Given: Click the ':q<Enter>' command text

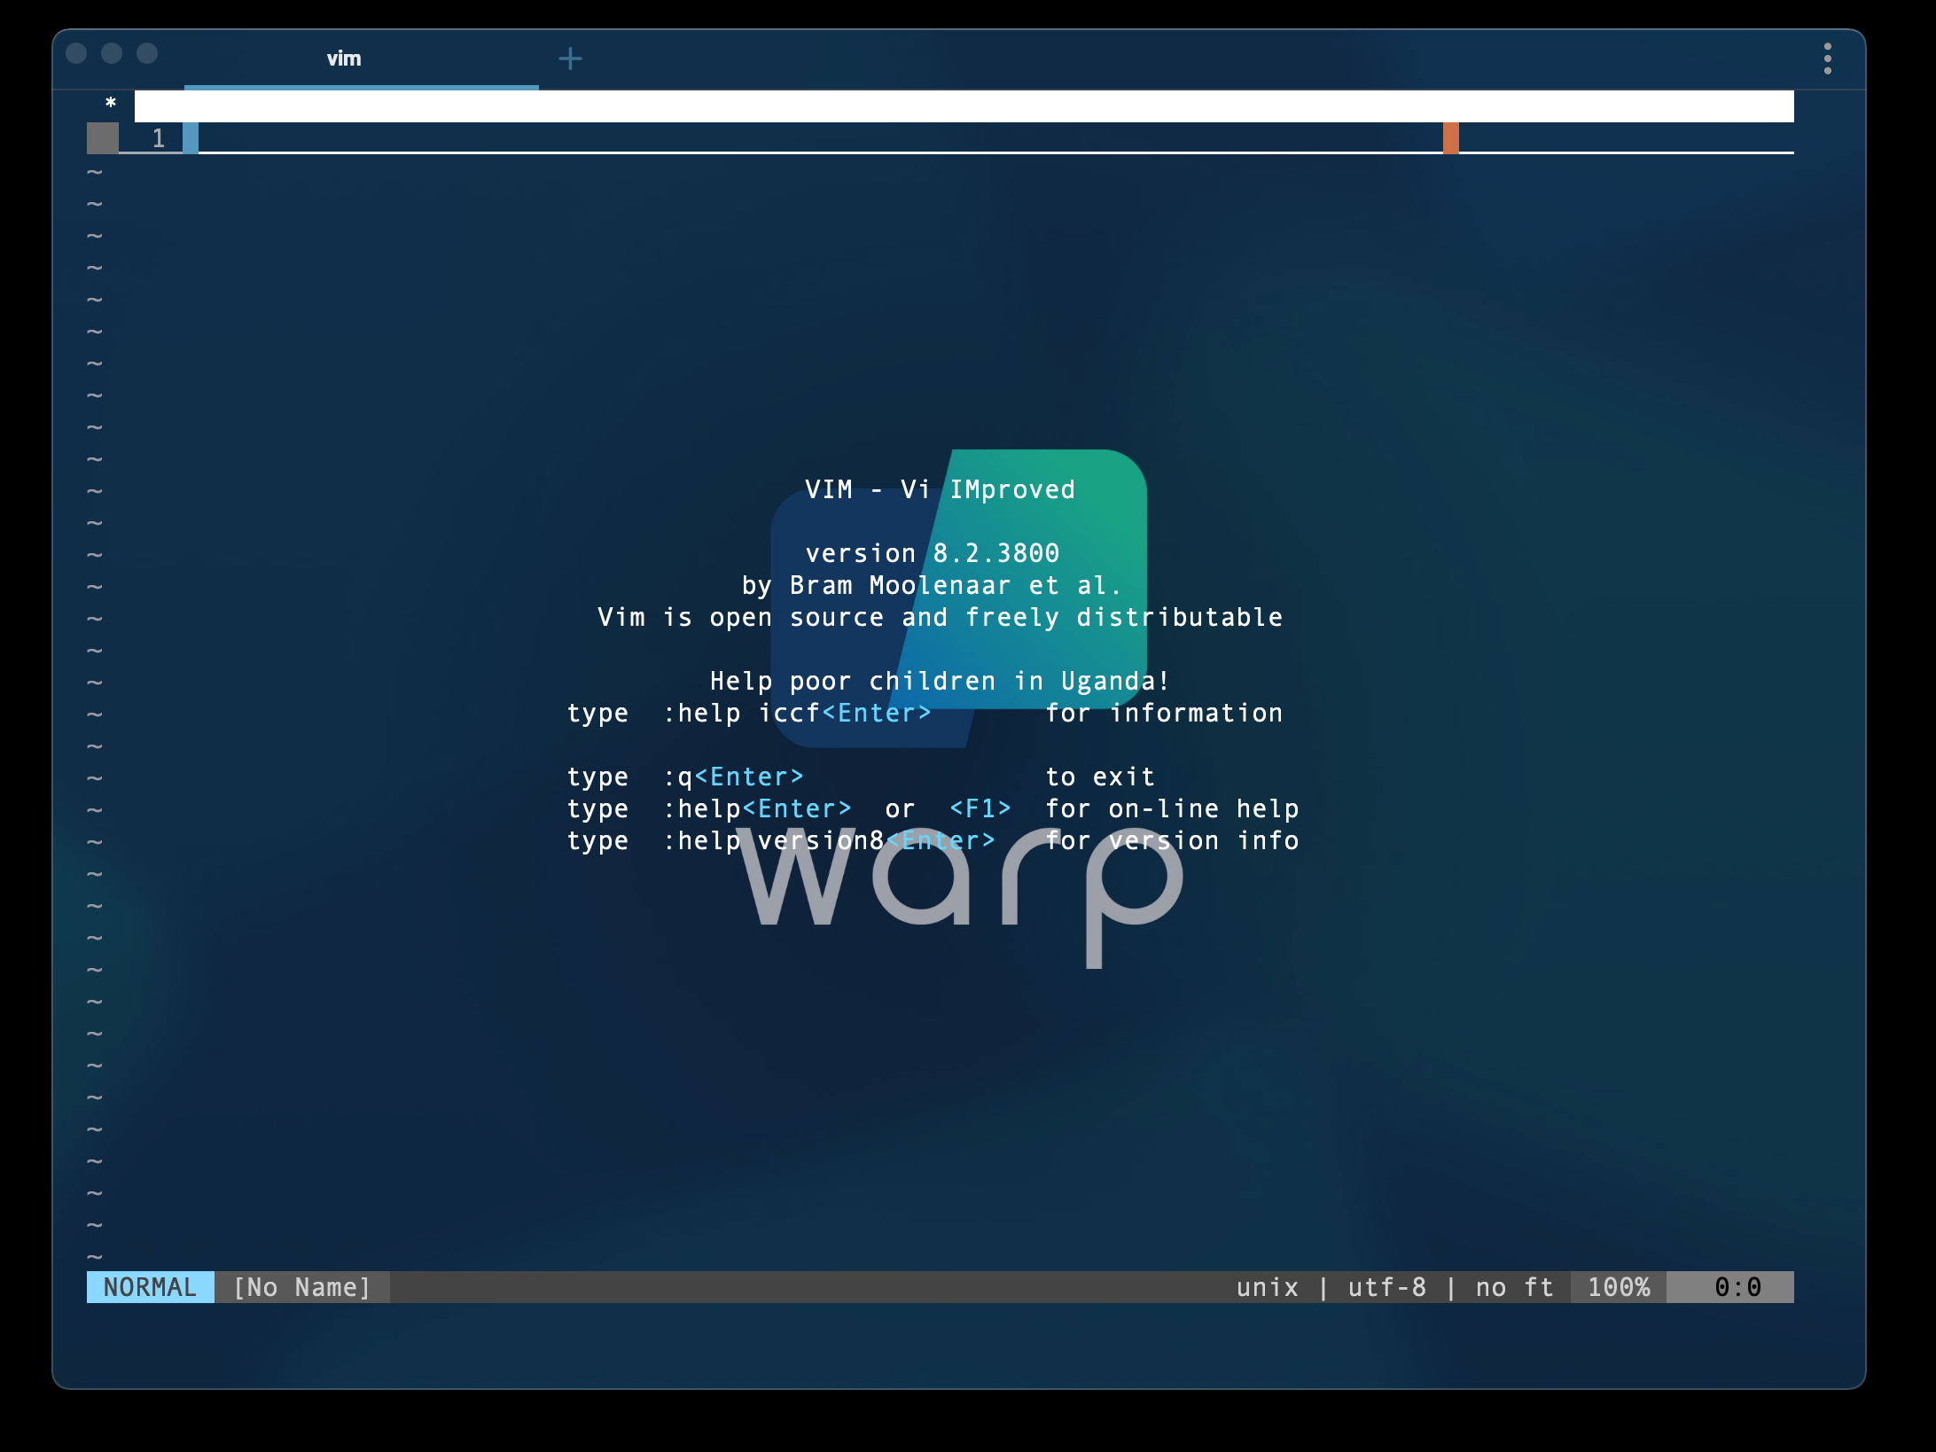Looking at the screenshot, I should coord(734,777).
